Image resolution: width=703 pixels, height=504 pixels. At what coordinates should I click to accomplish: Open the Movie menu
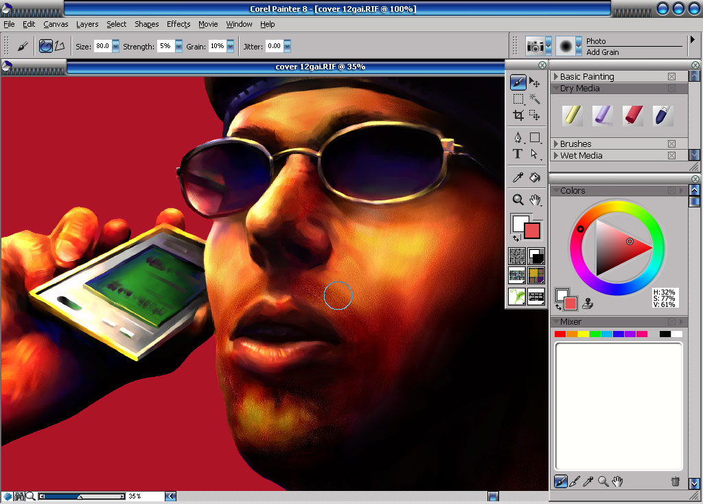[208, 24]
